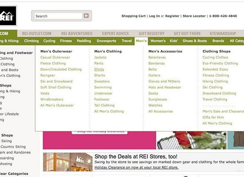This screenshot has width=244, height=177.
Task: Select Belts link
Action: pos(152,69)
